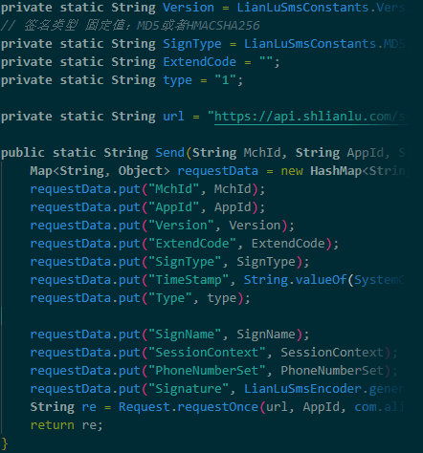This screenshot has height=453, width=423.
Task: Click the "Type" string key
Action: (x=170, y=298)
